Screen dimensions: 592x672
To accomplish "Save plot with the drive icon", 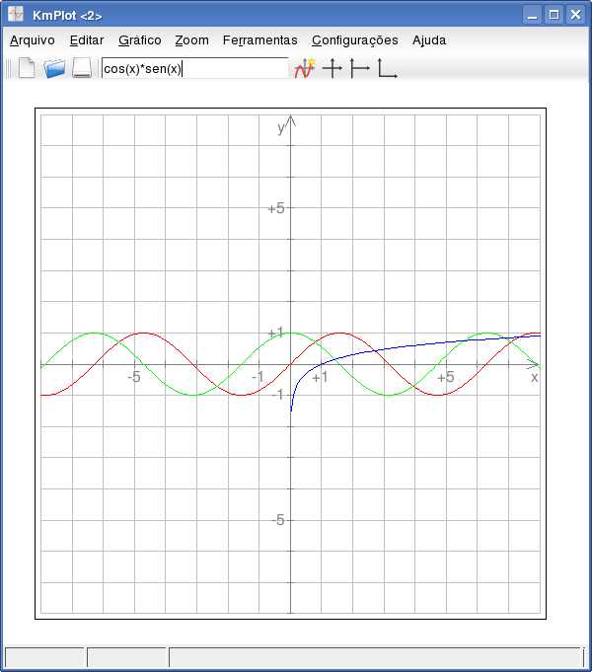I will pos(82,68).
